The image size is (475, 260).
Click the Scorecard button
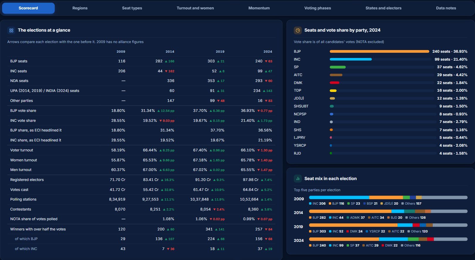pyautogui.click(x=28, y=8)
